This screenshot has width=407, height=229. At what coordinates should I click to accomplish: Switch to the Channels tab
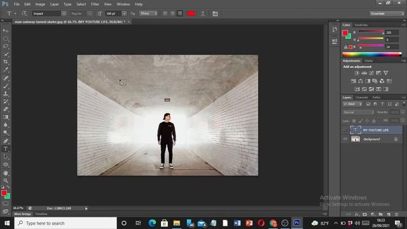(x=362, y=97)
